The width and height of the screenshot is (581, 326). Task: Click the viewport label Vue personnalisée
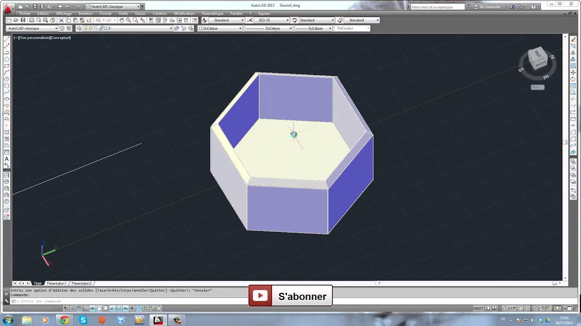click(34, 38)
